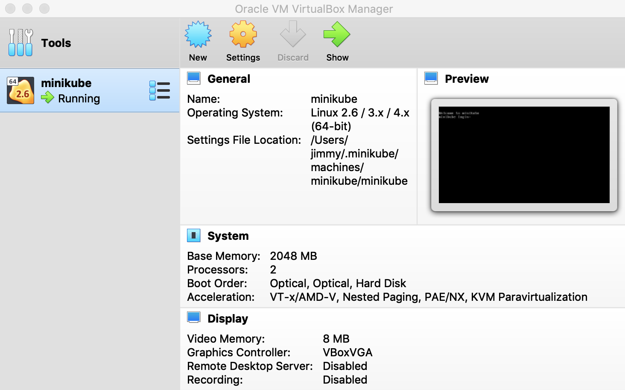Click the Processors label in System
Viewport: 625px width, 390px height.
point(217,270)
